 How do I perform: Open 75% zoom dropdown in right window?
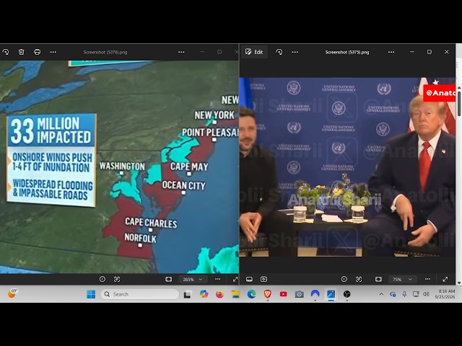[x=402, y=279]
